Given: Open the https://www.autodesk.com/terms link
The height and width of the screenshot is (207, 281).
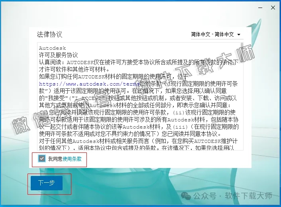Looking at the screenshot, I should [89, 84].
